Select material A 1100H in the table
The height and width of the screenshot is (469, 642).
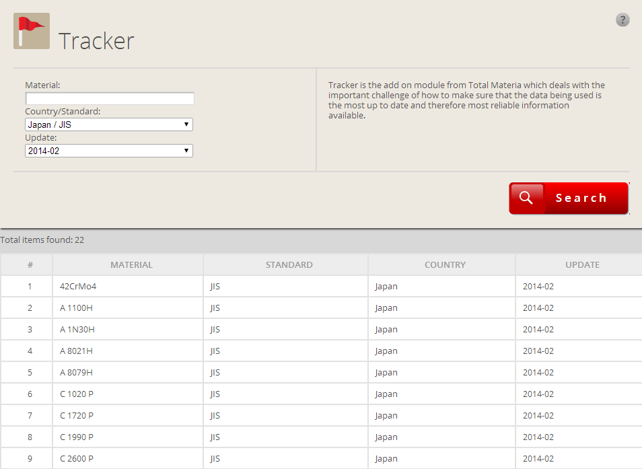pos(76,308)
